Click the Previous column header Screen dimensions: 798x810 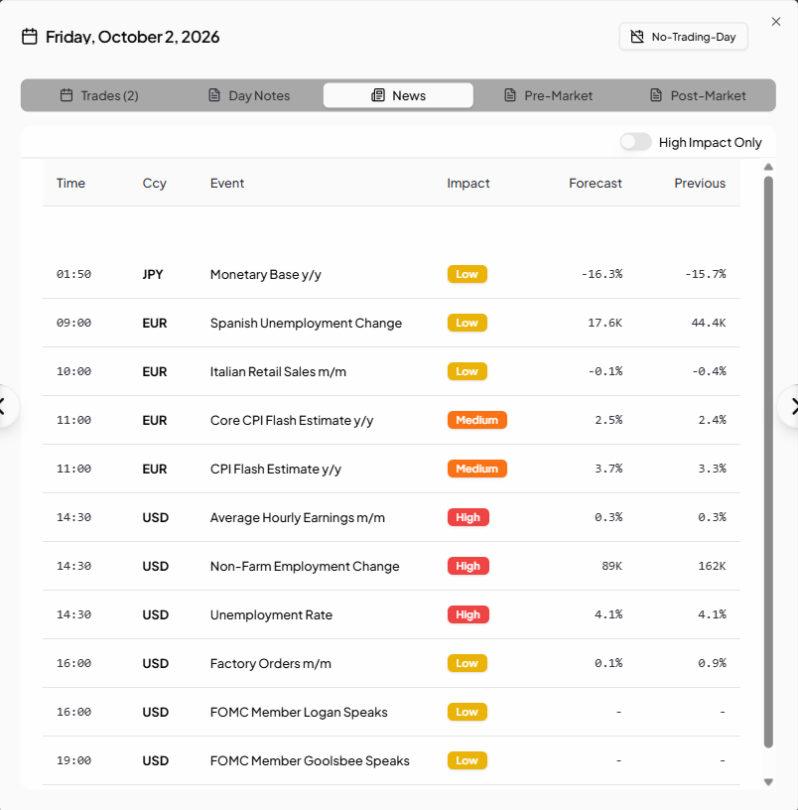700,184
